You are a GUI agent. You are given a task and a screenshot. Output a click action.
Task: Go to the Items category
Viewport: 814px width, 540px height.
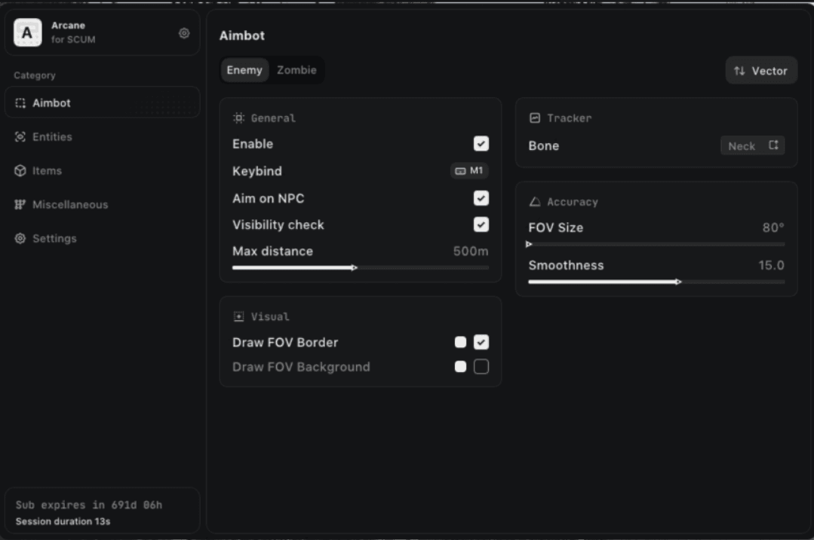[x=47, y=171]
